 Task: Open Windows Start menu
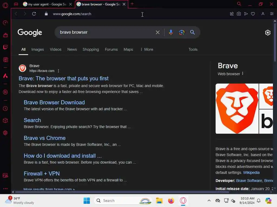[x=87, y=201]
